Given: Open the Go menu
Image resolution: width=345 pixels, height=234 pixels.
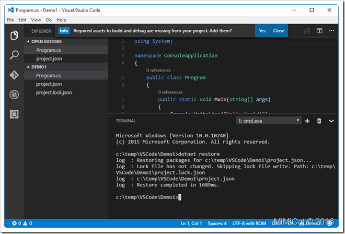Looking at the screenshot, I should (49, 20).
